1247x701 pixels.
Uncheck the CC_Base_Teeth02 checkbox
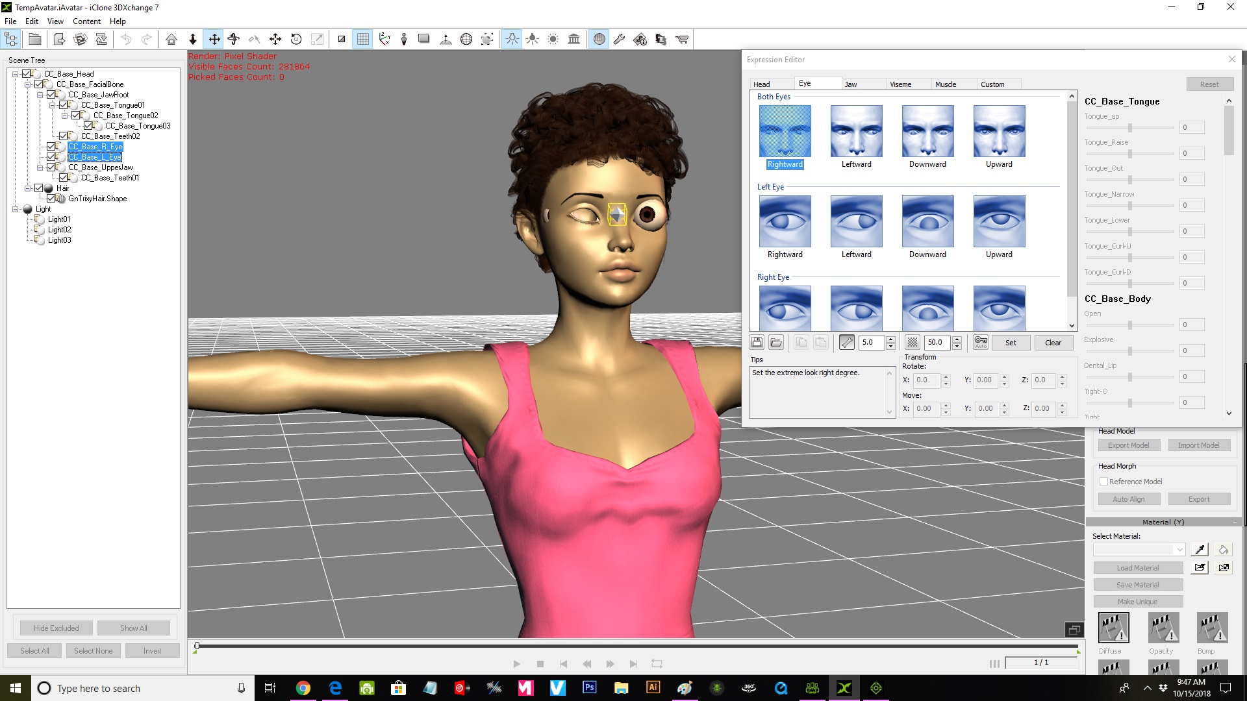pyautogui.click(x=64, y=136)
